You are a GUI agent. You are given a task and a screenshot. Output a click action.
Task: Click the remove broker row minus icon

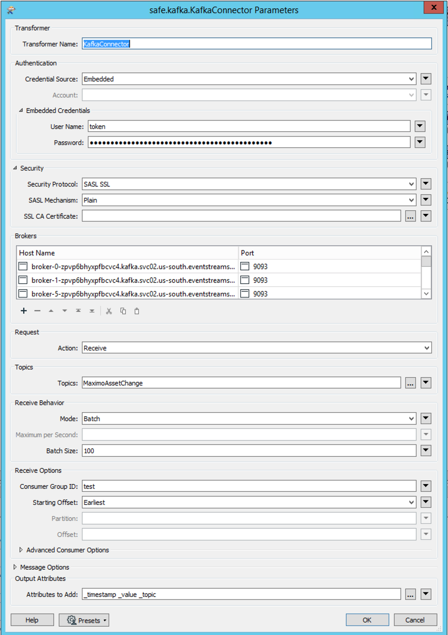(37, 311)
